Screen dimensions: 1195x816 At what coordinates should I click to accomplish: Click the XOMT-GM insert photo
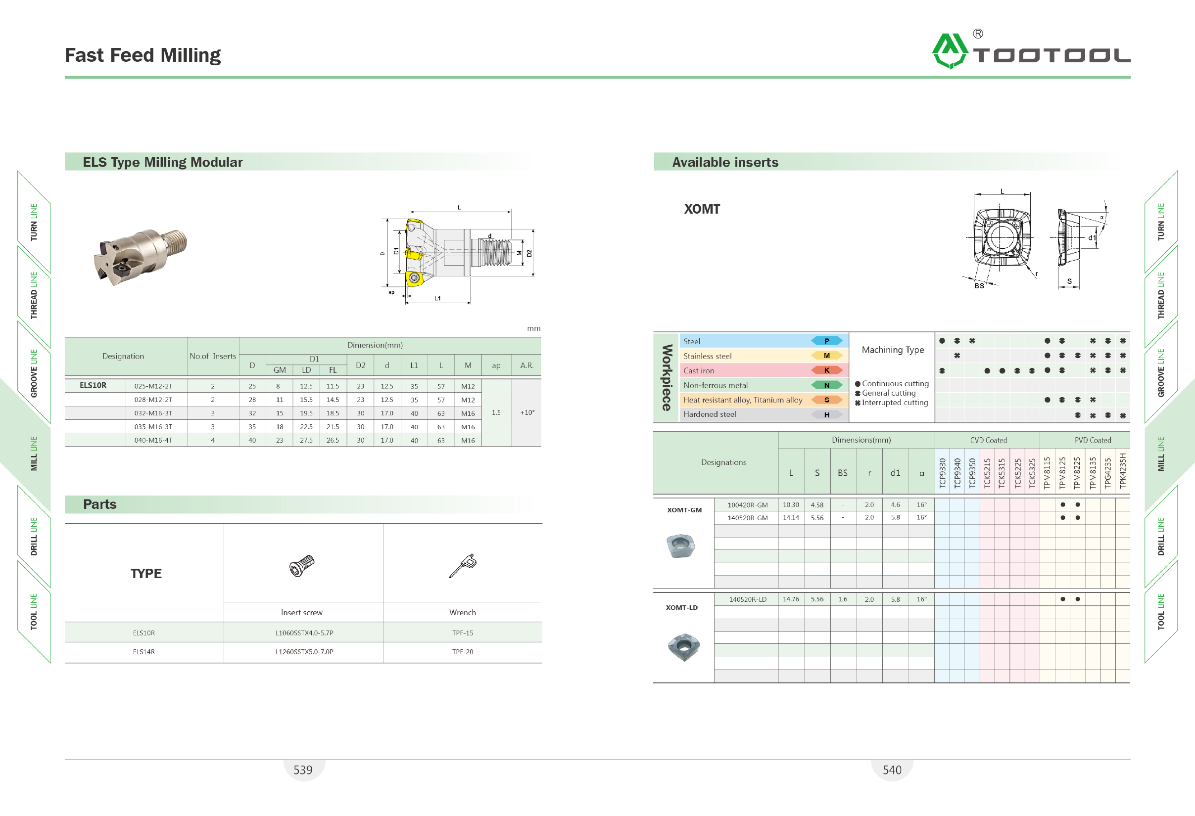click(681, 545)
